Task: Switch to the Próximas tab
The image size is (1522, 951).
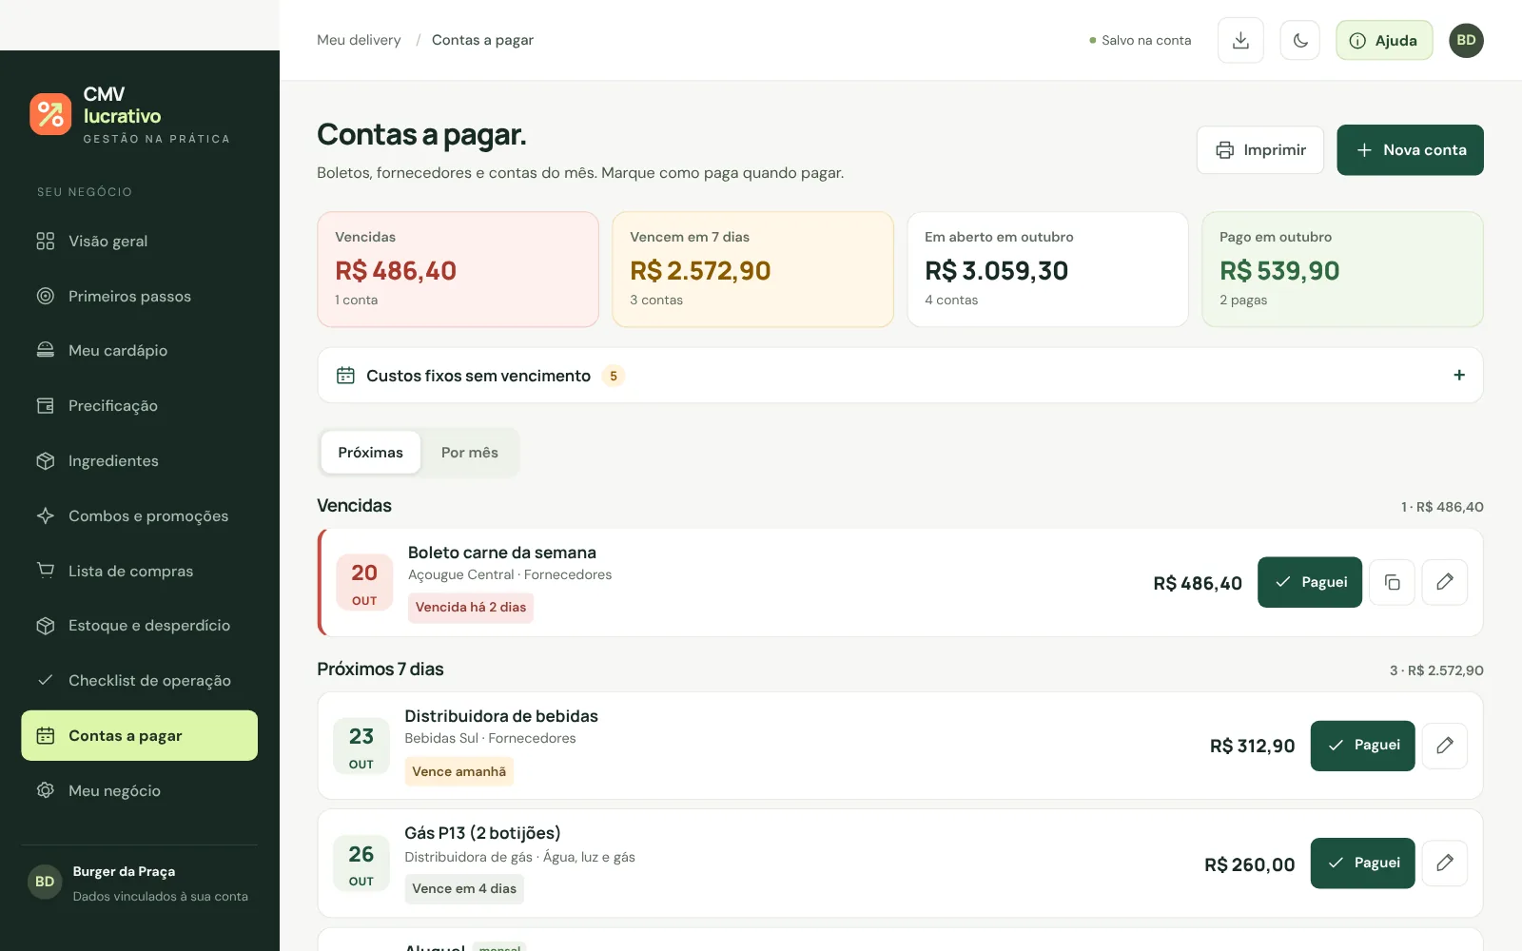Action: click(x=370, y=453)
